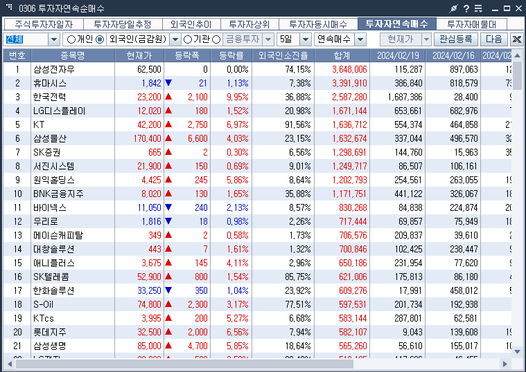
Task: Select the BNK금융지주 stock name
Action: (x=58, y=194)
